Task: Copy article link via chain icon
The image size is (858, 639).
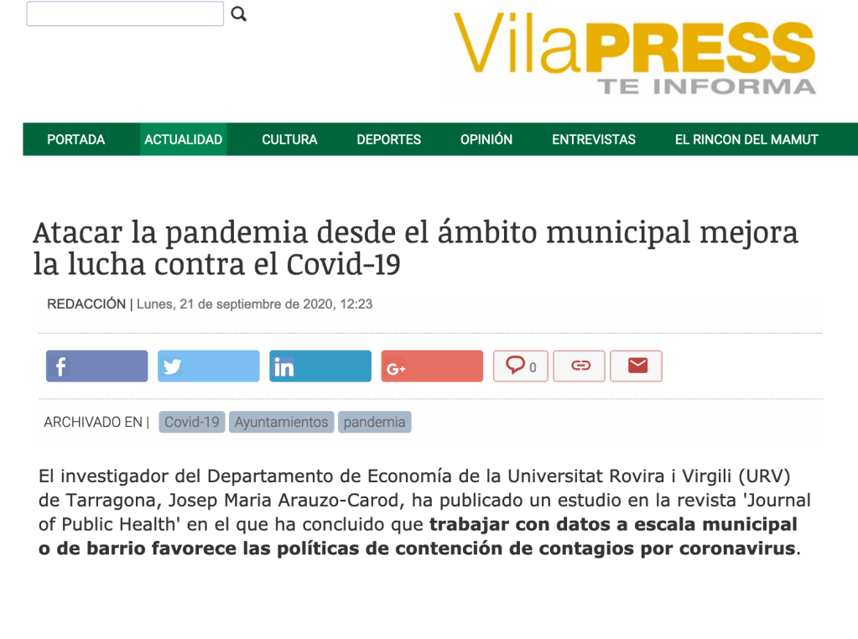Action: coord(580,366)
